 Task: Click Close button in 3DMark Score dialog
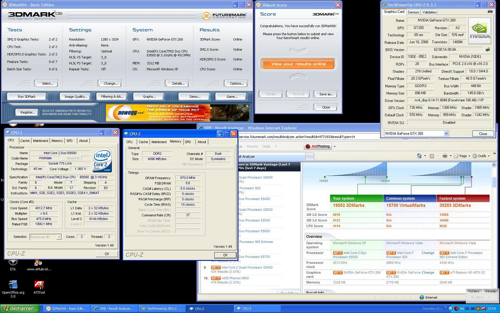coord(326,107)
